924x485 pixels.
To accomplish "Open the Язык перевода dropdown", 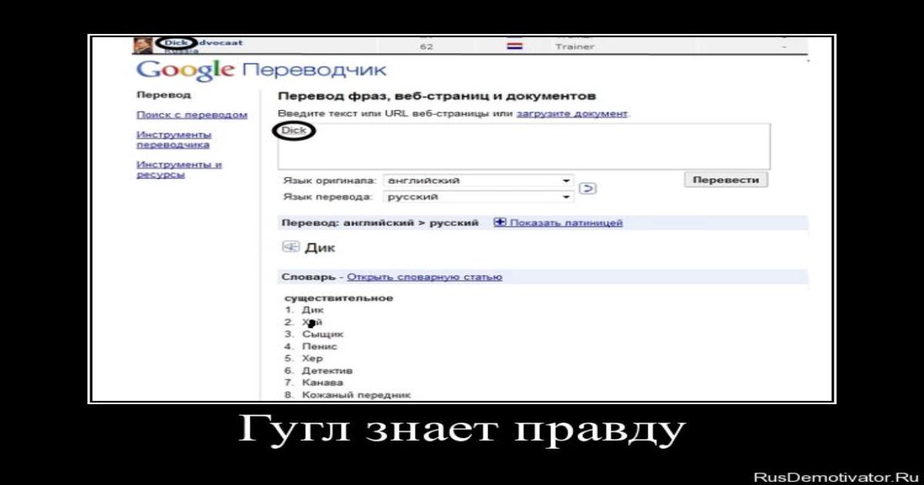I will 479,197.
